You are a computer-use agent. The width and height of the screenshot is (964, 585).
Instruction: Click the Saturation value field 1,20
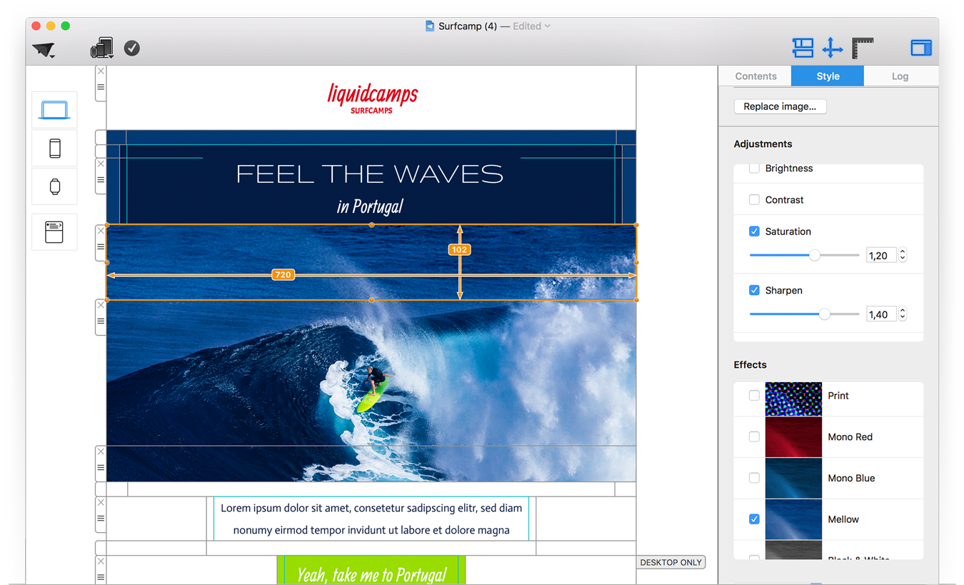tap(881, 255)
